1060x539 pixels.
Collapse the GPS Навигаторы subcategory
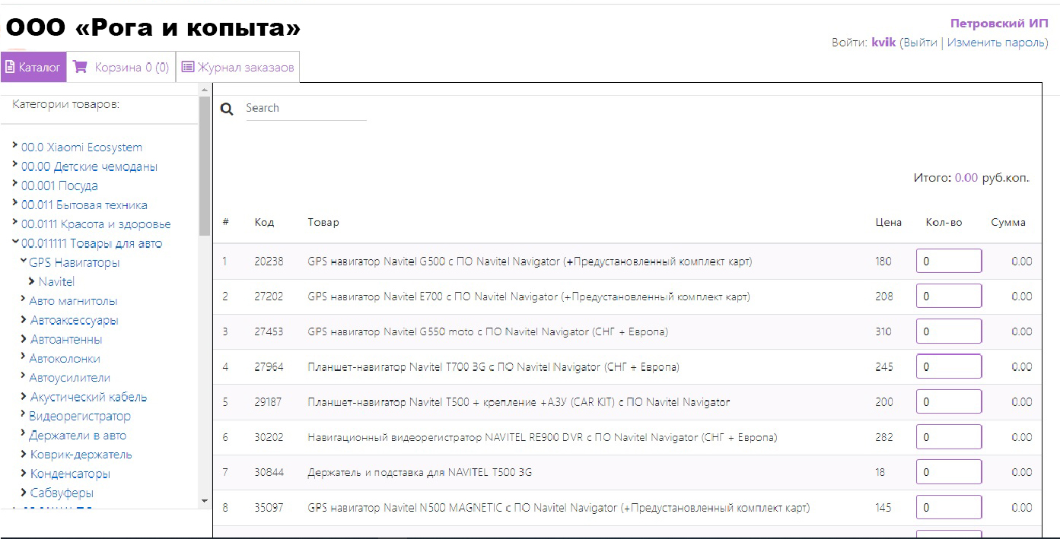[23, 262]
